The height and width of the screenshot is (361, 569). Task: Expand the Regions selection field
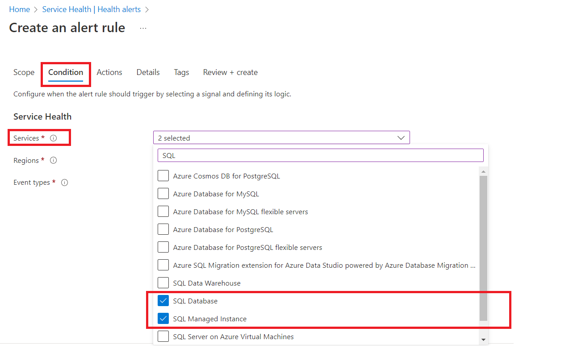(281, 160)
